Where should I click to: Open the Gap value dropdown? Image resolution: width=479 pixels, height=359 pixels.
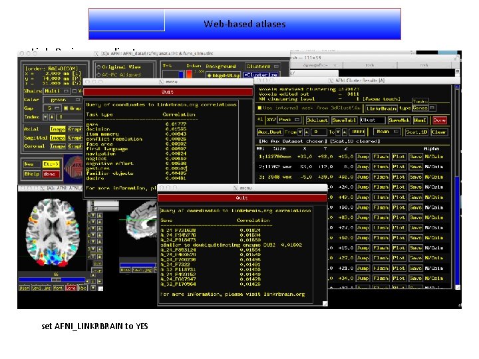(x=53, y=108)
